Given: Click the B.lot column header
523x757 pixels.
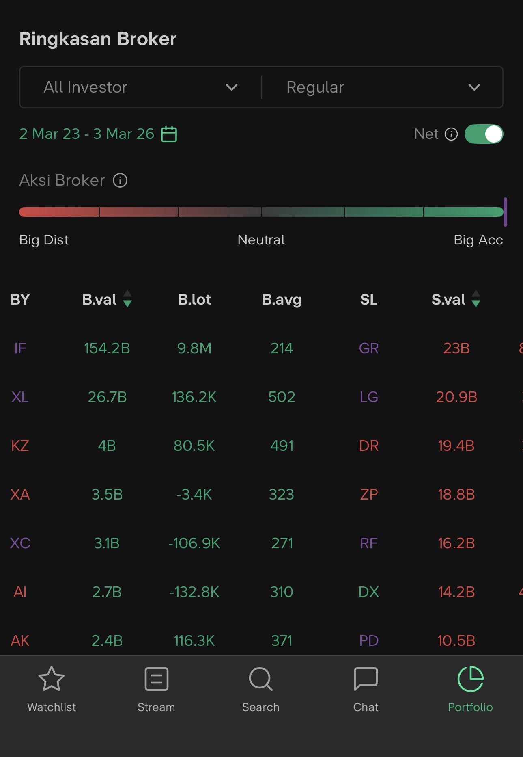Looking at the screenshot, I should point(194,300).
